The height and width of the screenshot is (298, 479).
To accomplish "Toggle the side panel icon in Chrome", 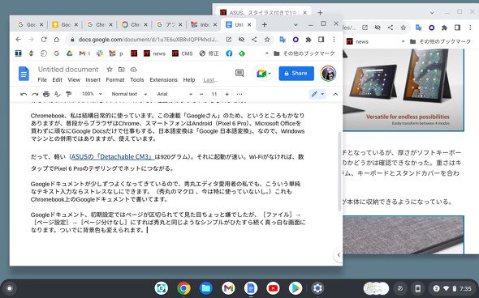I will [321, 40].
